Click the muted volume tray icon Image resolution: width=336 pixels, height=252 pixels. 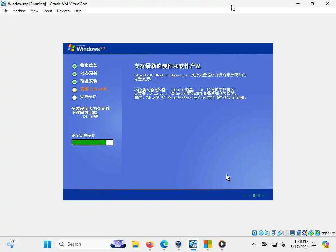283,244
